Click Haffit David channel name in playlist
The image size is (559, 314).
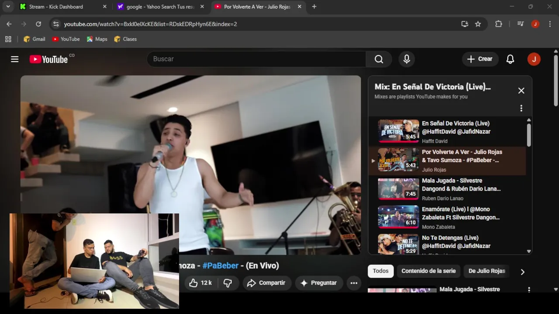pos(435,141)
